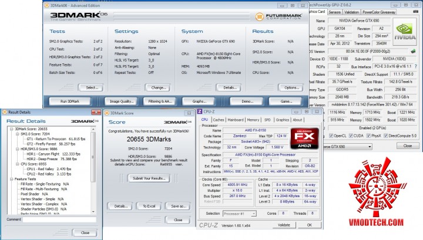Click the NVIDIA GeForce GTX 690 name field

pos(359,21)
